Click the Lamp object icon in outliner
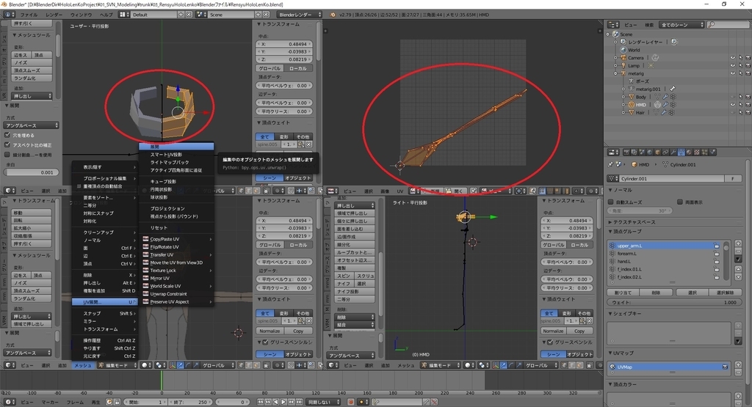 coord(623,65)
